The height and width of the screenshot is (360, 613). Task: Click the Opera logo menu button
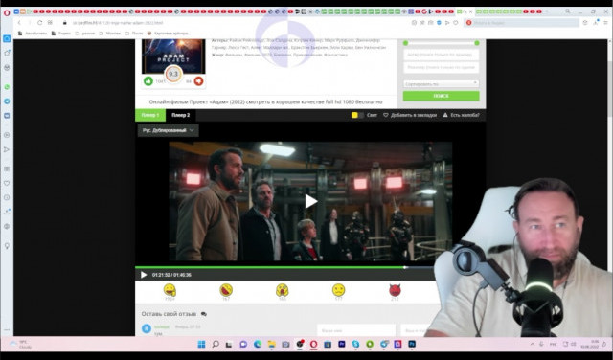click(x=7, y=12)
